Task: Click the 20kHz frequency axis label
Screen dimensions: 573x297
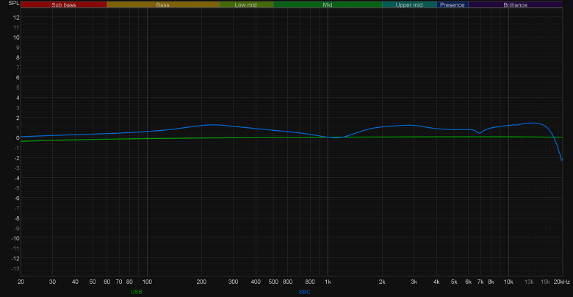Action: click(562, 282)
